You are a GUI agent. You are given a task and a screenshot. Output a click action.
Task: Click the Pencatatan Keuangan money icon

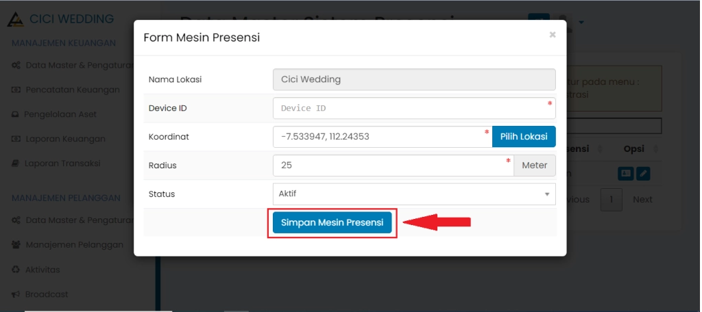[x=16, y=90]
